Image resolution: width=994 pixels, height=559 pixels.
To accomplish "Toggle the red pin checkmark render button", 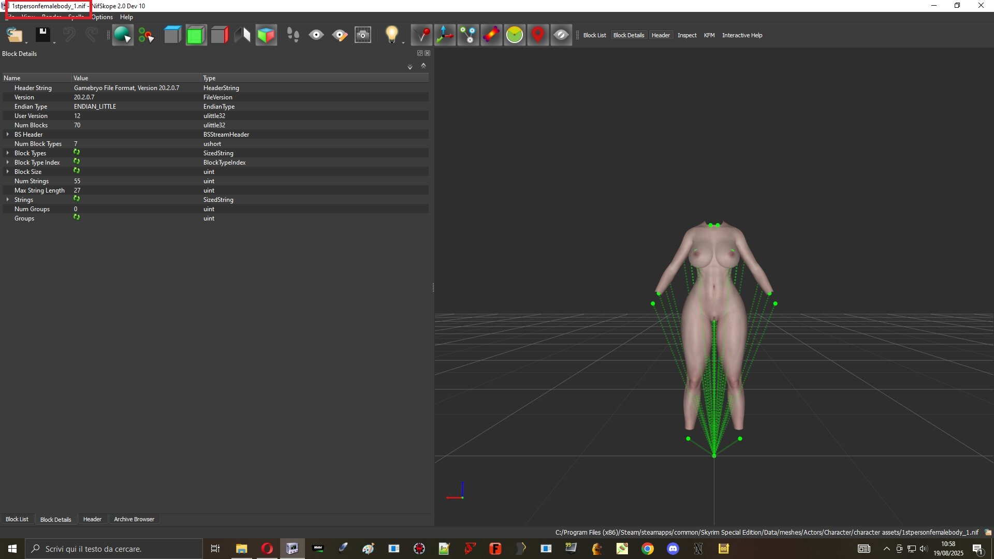I will [421, 35].
